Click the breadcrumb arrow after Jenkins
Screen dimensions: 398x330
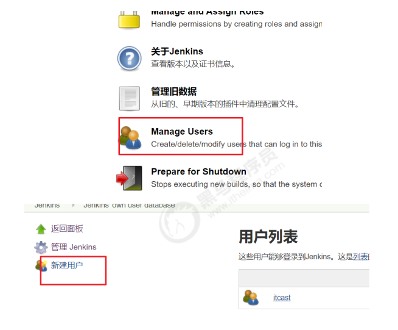tap(74, 205)
